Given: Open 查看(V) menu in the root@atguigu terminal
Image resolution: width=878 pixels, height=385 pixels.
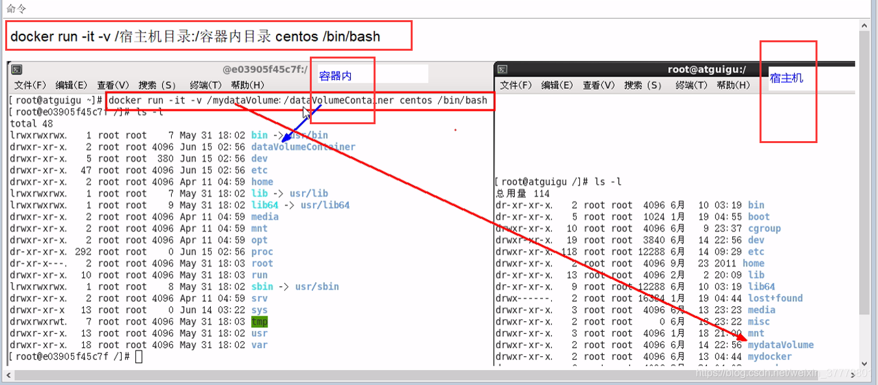Looking at the screenshot, I should point(599,85).
